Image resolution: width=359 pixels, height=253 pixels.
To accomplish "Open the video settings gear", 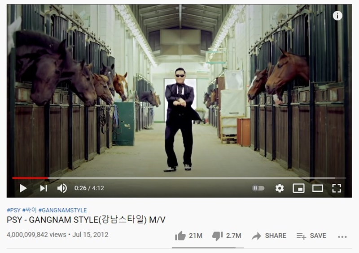I will (280, 188).
